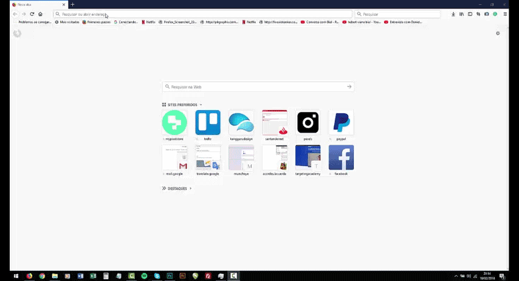This screenshot has width=519, height=281.
Task: Click the browser forward arrow button
Action: click(x=24, y=14)
